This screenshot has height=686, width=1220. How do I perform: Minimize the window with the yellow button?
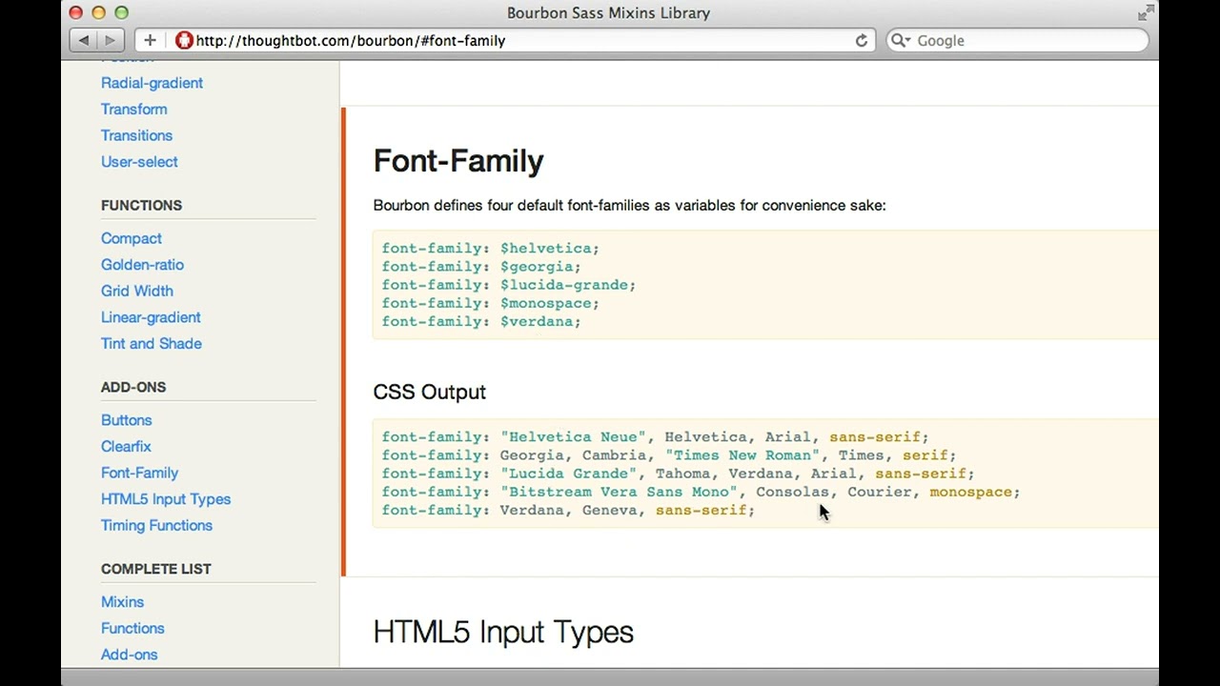98,12
